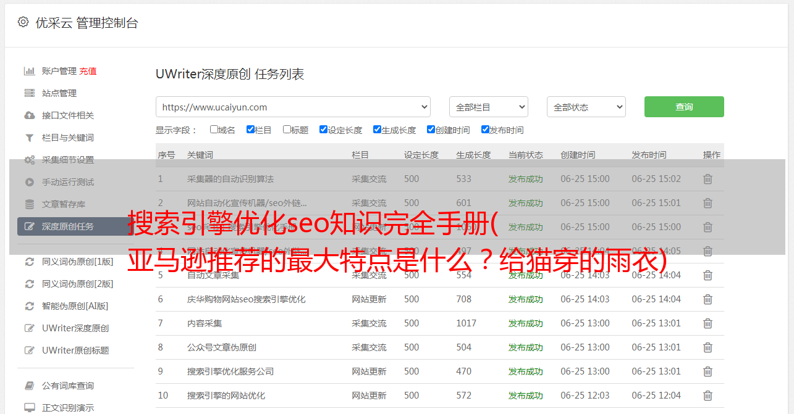Click 发布成功 status in row 1
Viewport: 794px width, 414px height.
point(526,179)
